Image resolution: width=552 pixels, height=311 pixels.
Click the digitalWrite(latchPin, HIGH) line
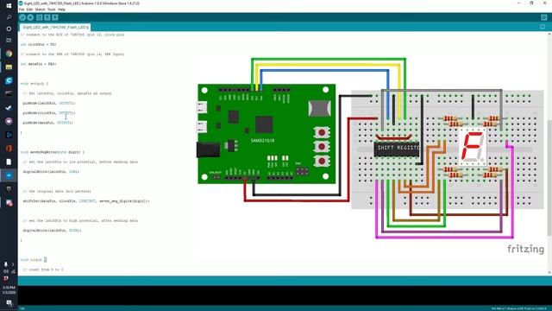pos(52,231)
